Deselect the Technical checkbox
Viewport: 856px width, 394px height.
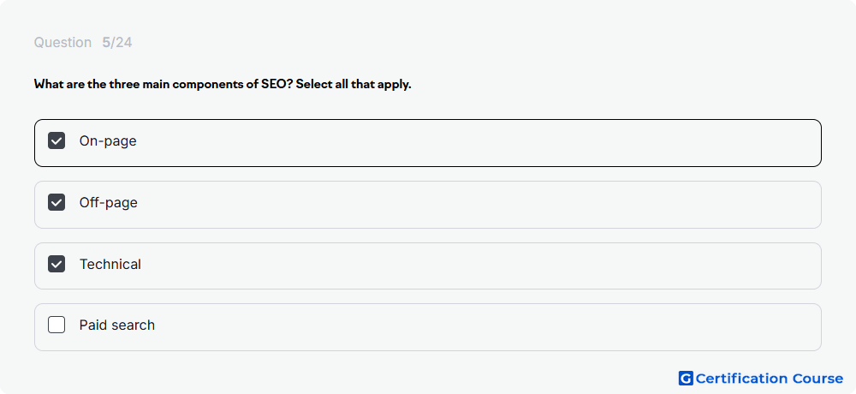click(x=56, y=265)
